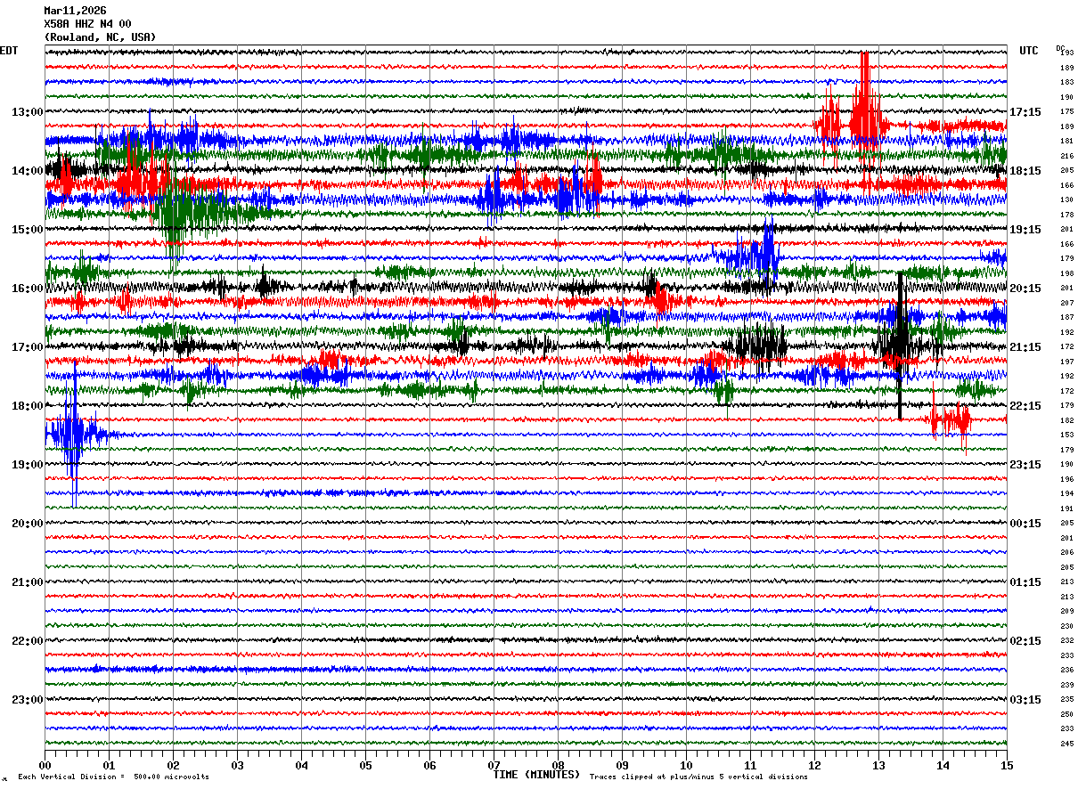Click the Each Vertical Division scale note
The height and width of the screenshot is (789, 1078).
(x=113, y=777)
